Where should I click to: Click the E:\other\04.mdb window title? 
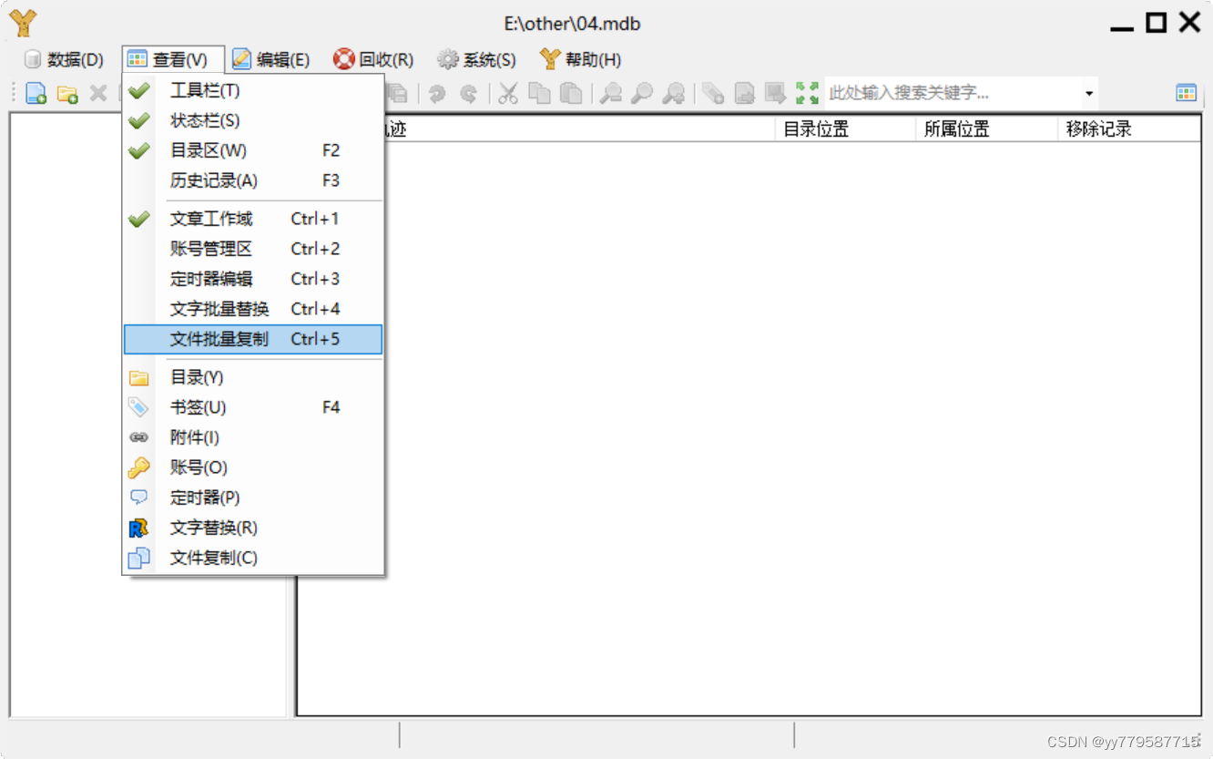[x=572, y=25]
